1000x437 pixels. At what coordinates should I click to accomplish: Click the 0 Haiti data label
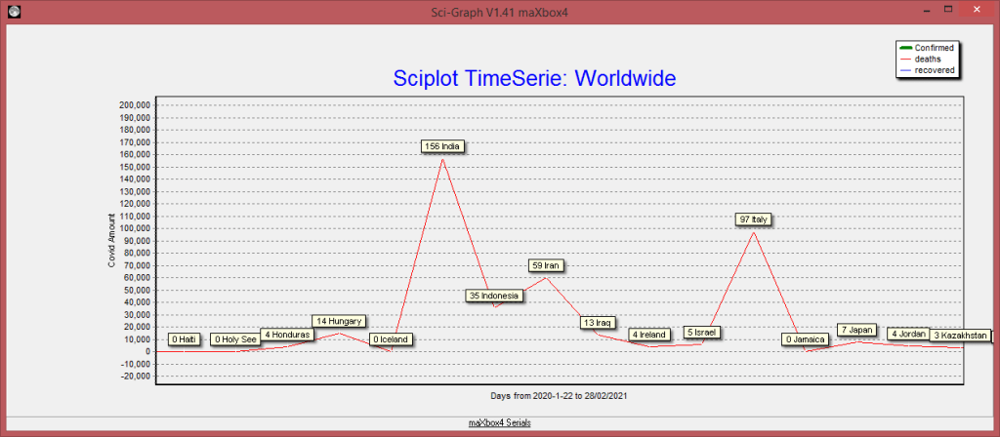click(x=185, y=339)
